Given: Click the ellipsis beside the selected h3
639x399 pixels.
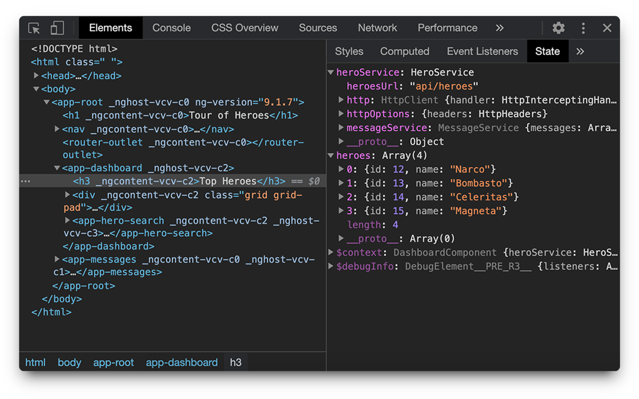Looking at the screenshot, I should coord(26,181).
